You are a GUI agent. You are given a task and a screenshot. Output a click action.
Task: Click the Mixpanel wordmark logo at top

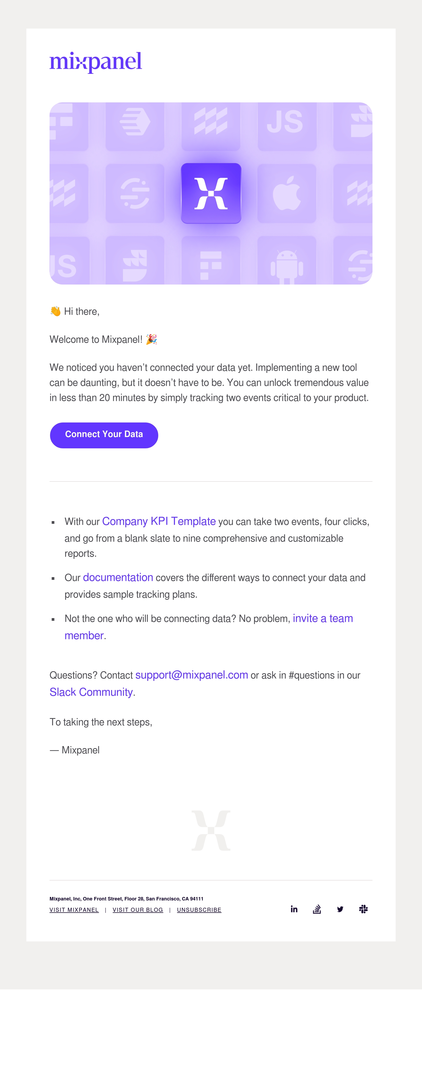click(x=96, y=62)
